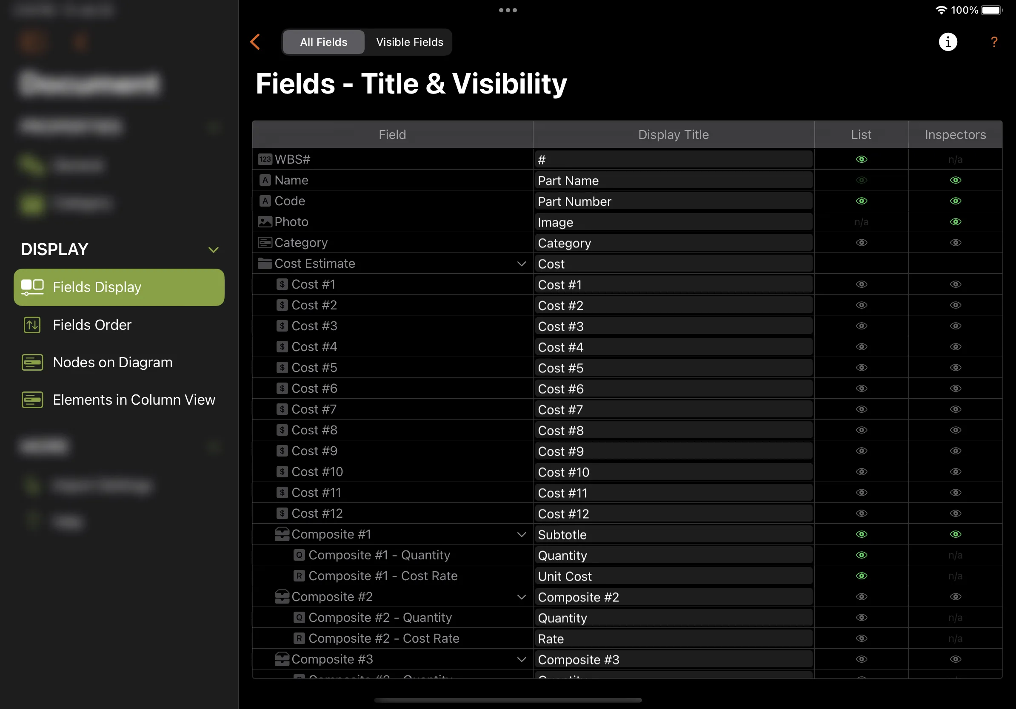Switch to the Visible Fields tab

pos(409,42)
